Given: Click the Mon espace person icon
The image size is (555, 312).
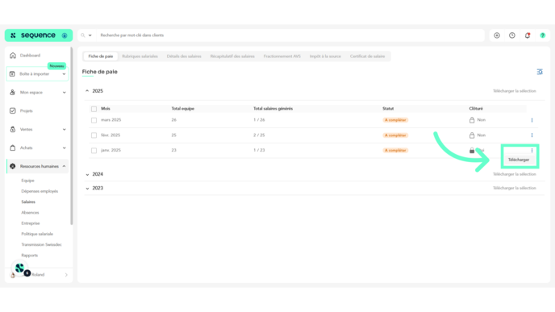Looking at the screenshot, I should pos(12,93).
